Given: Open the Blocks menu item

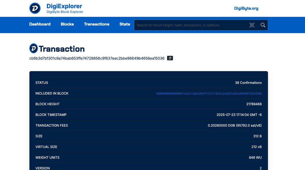Looking at the screenshot, I should tap(67, 24).
